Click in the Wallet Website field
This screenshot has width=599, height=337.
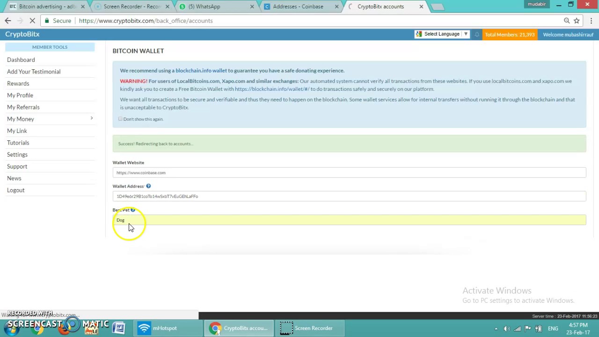(x=349, y=173)
